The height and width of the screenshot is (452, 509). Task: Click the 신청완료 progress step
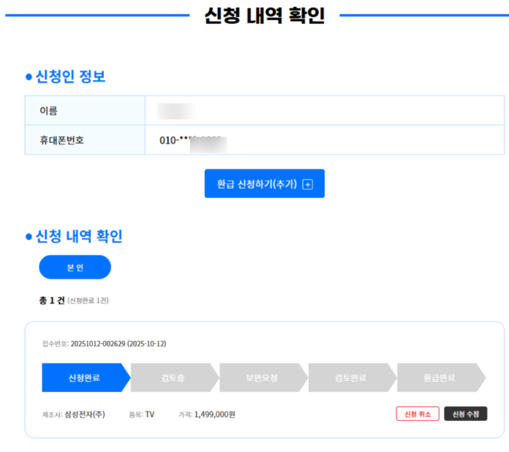click(85, 377)
